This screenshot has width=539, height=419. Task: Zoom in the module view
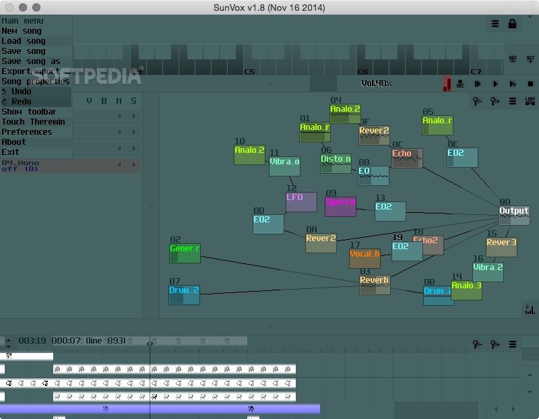[495, 102]
